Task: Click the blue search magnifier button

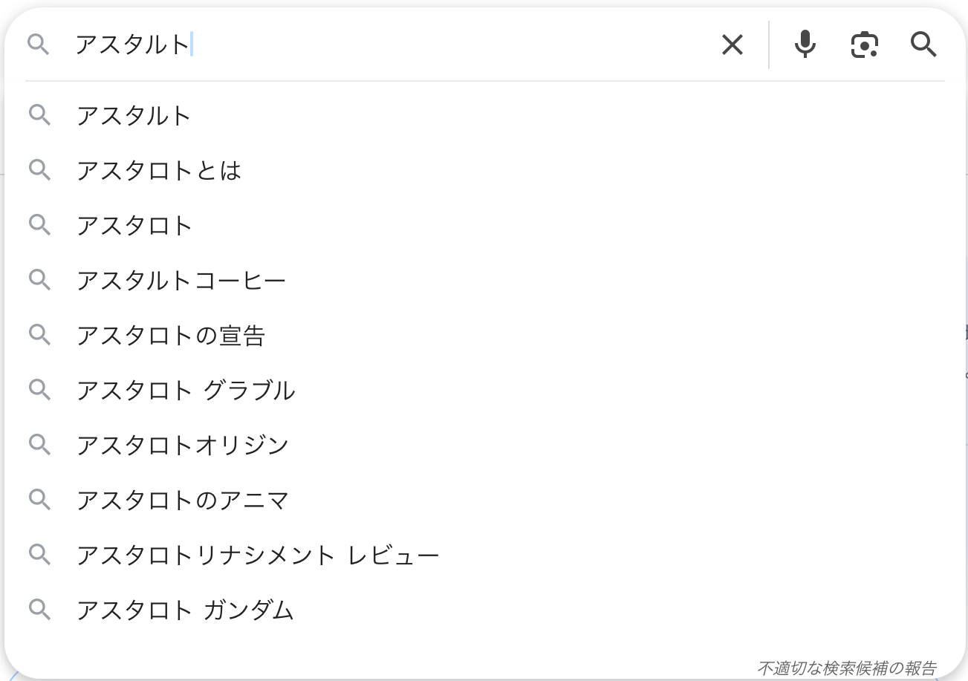Action: pos(923,45)
